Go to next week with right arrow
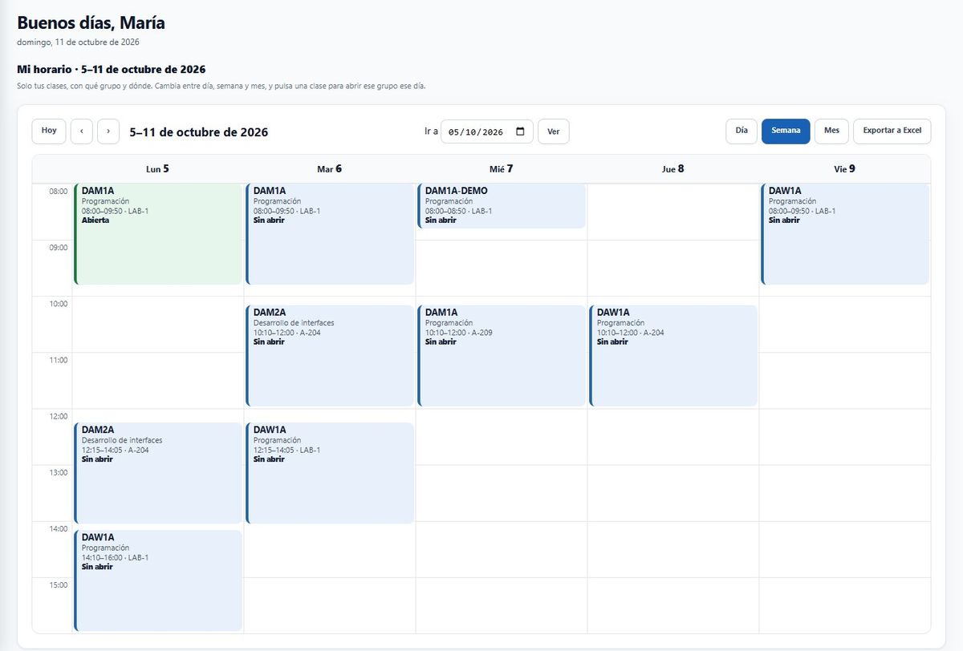The image size is (963, 651). coord(108,131)
